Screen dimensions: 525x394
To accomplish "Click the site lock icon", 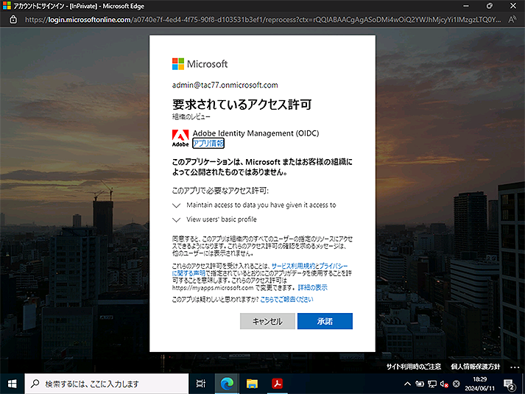I will (x=13, y=20).
